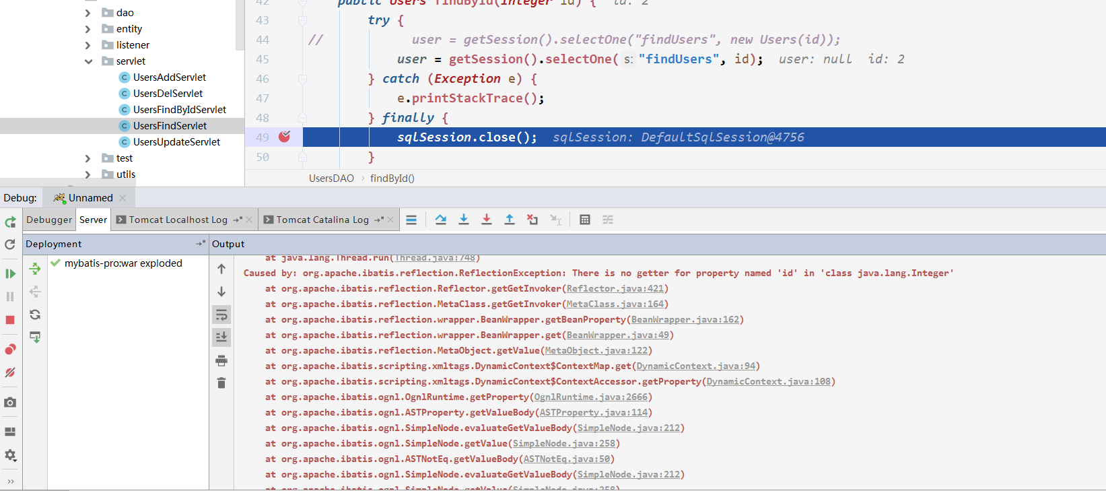
Task: Click the Update application refresh icon
Action: pyautogui.click(x=10, y=244)
